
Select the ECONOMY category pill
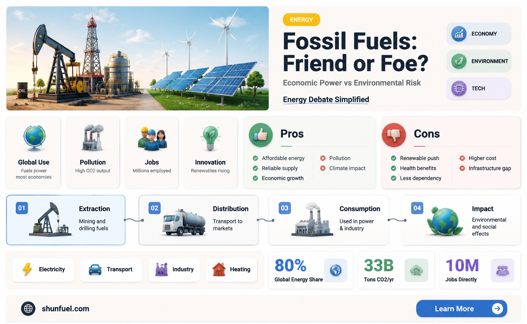tap(479, 34)
